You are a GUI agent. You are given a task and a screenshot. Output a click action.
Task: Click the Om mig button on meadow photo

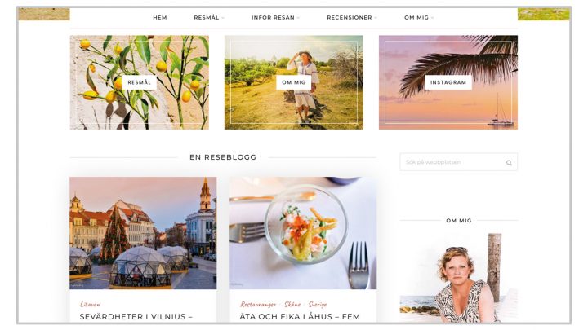(294, 82)
